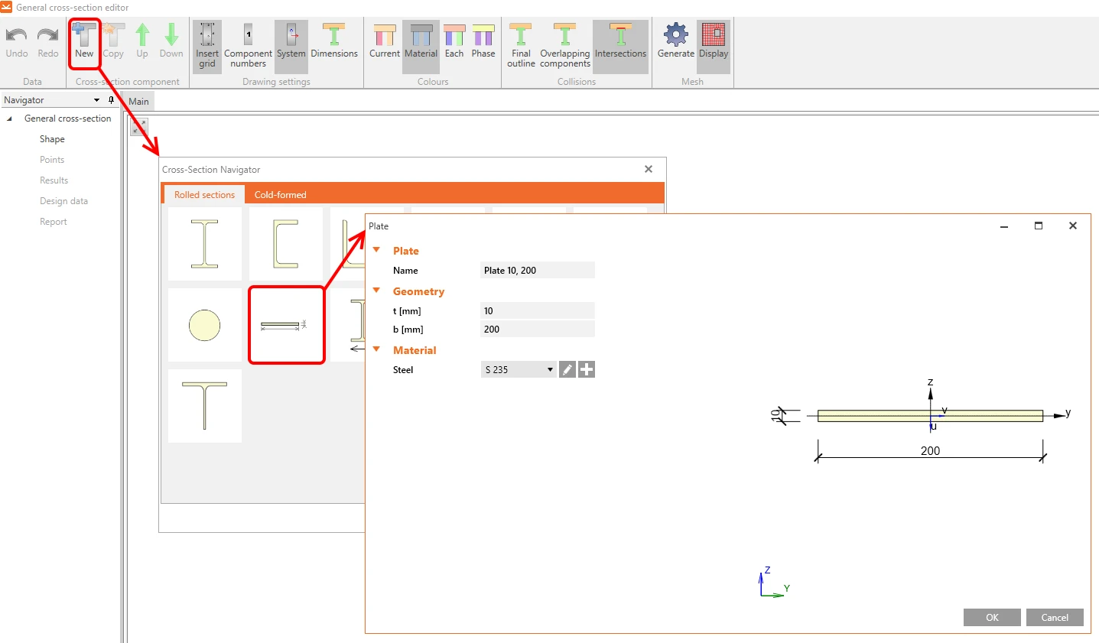Add new steel material with plus icon
1099x643 pixels.
(x=587, y=369)
